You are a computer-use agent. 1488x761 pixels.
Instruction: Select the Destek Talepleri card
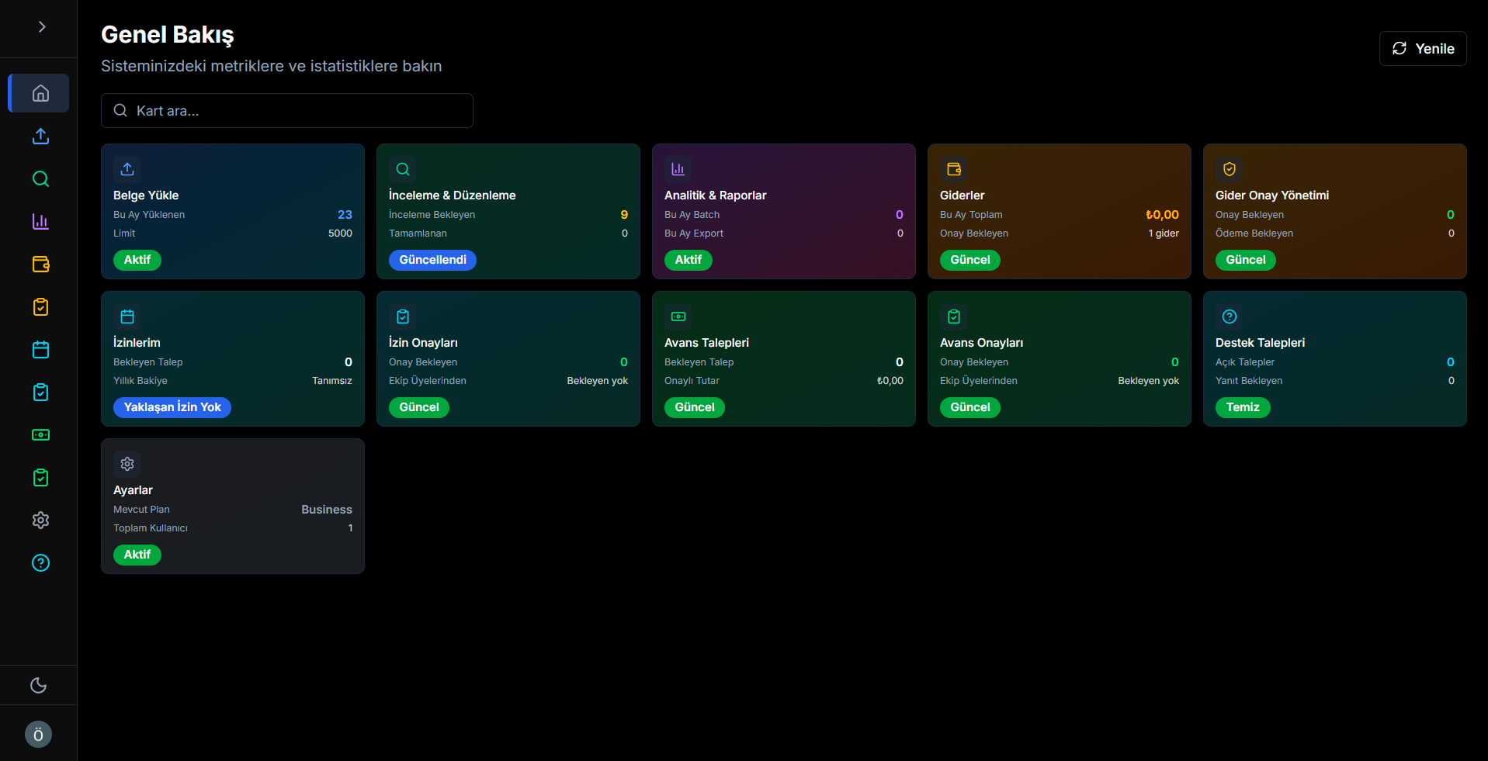pos(1335,358)
